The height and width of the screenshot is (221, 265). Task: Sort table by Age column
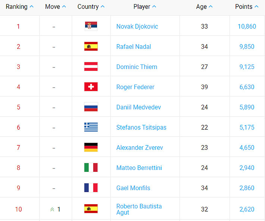204,7
